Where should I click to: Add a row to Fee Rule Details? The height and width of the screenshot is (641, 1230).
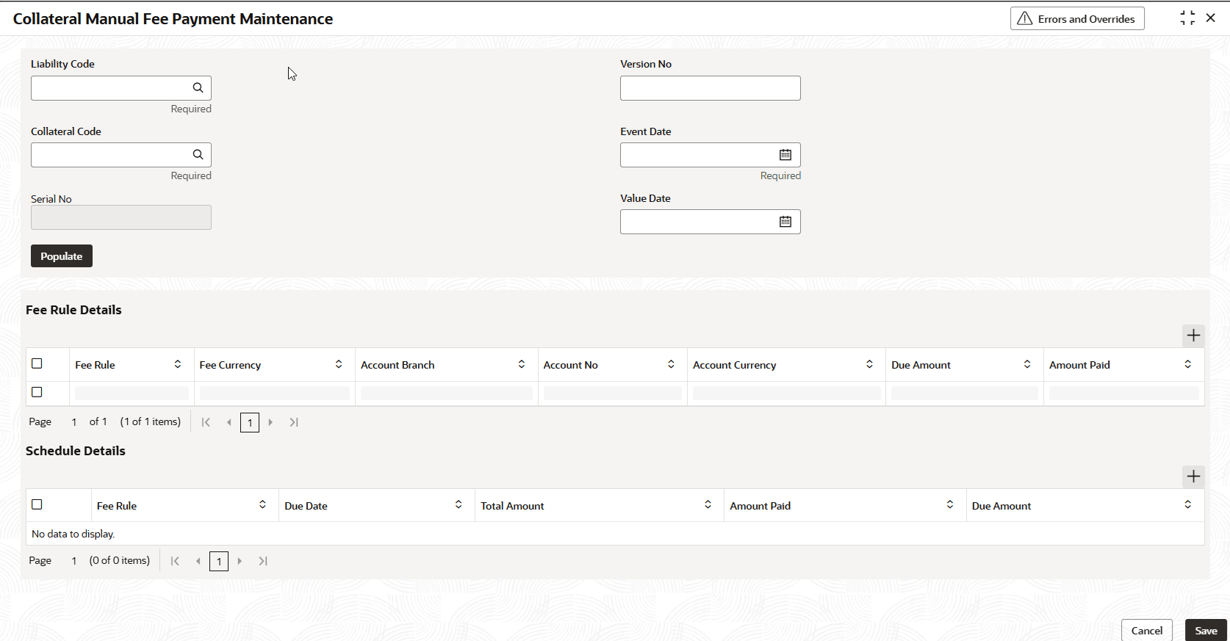pyautogui.click(x=1193, y=336)
